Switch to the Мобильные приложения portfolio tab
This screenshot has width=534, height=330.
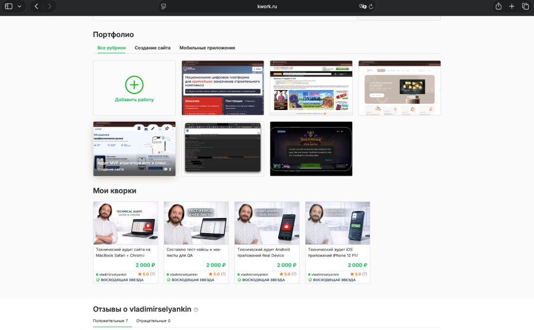tap(207, 48)
